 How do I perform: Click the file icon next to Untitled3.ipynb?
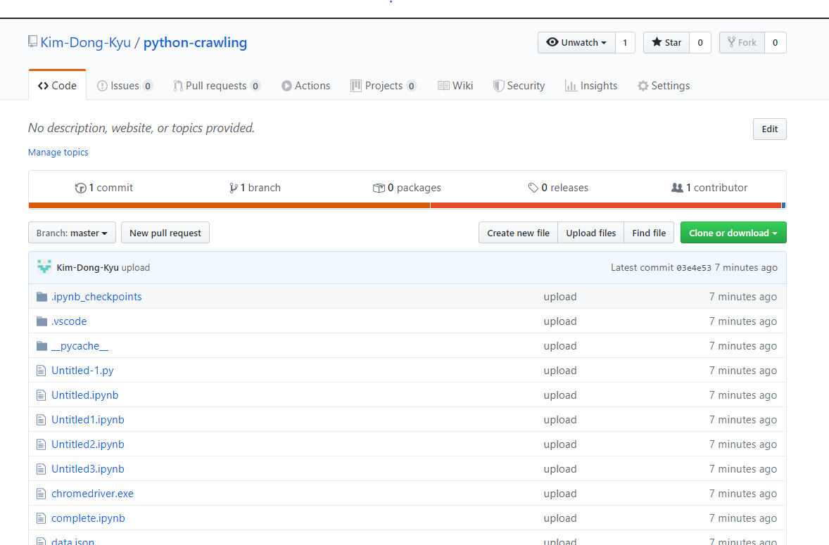42,469
